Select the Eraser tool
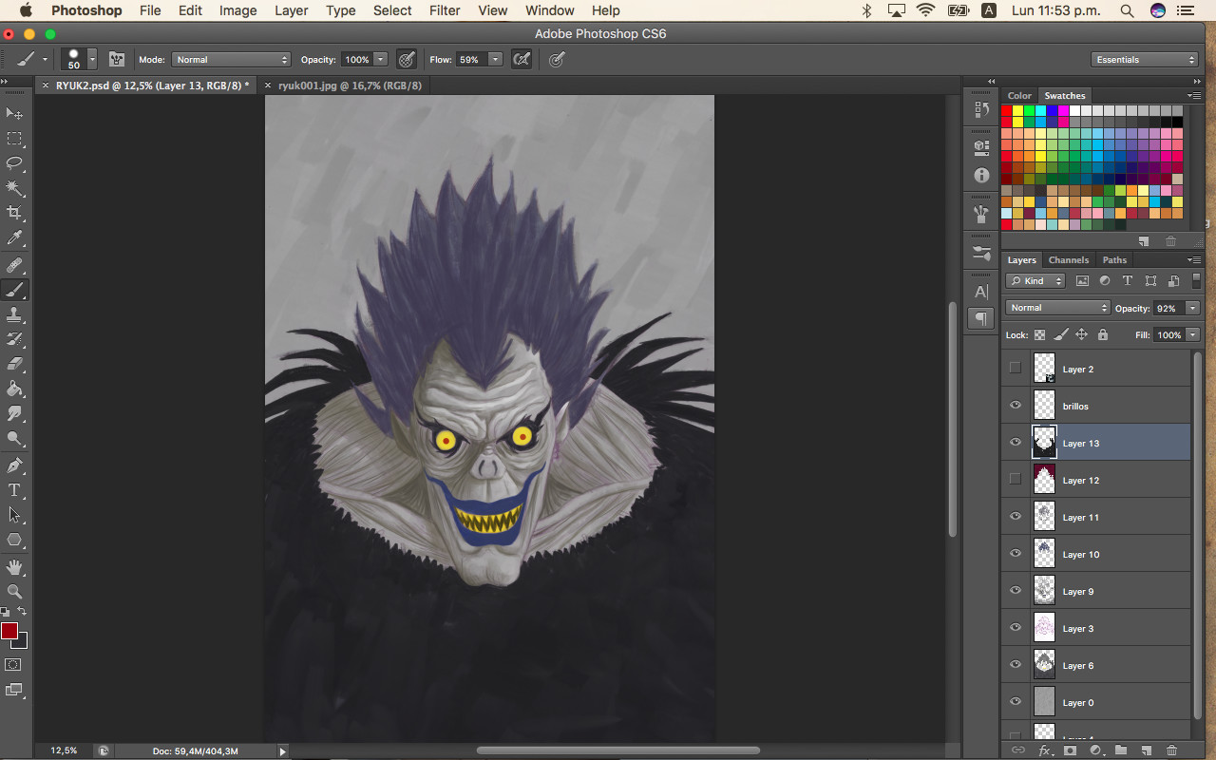 tap(14, 364)
